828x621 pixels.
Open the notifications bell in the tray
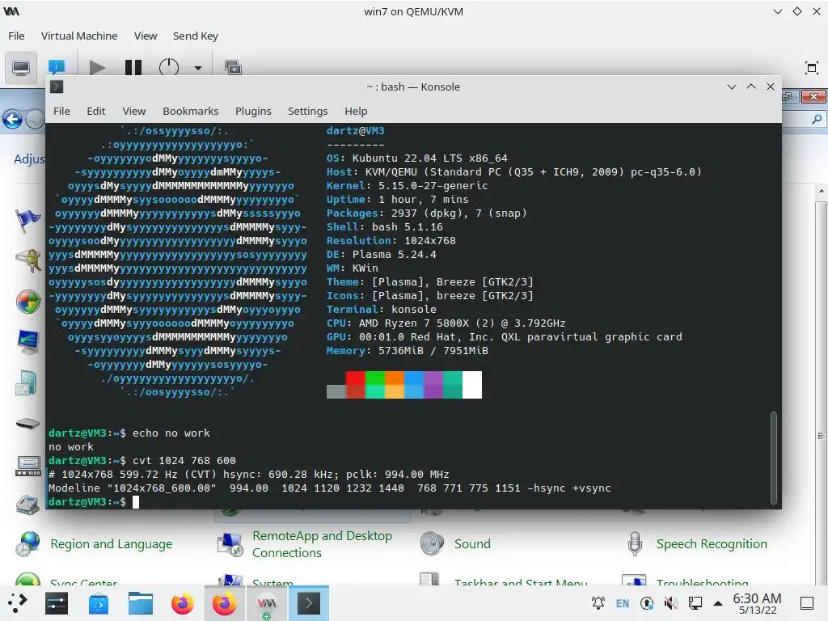point(598,603)
